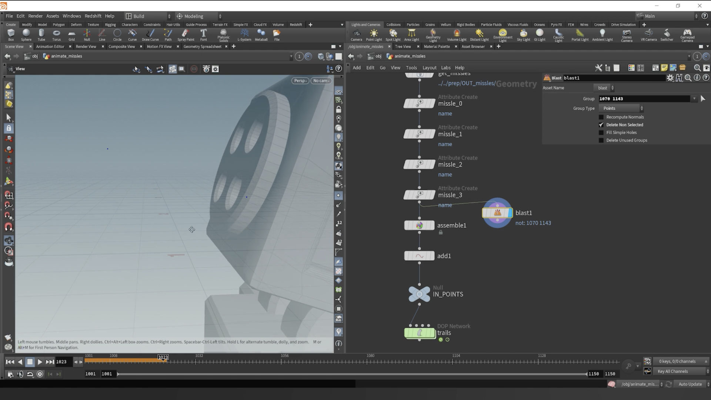Open the Asset Name blast dropdown
Screen dimensions: 711x400
(x=605, y=88)
